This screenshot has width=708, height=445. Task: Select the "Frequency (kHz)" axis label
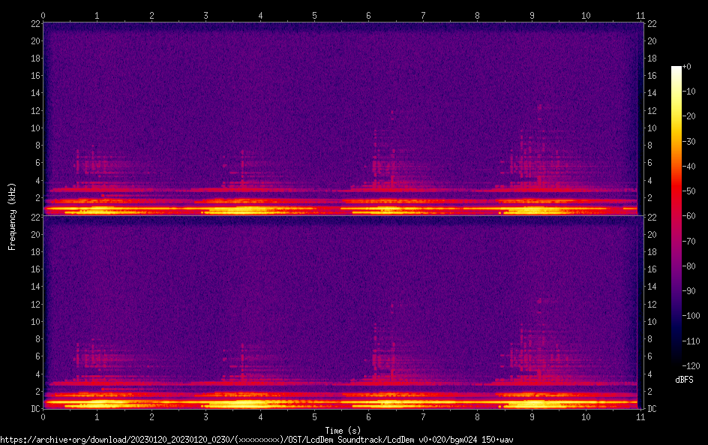[x=12, y=215]
